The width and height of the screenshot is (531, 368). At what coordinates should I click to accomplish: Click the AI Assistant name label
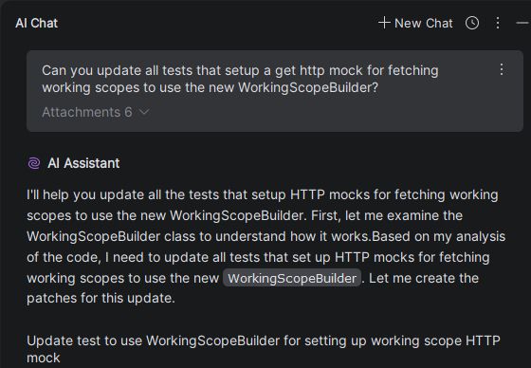tap(83, 163)
